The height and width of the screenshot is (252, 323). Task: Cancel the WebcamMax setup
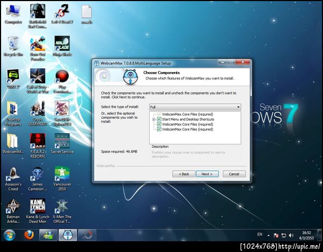point(234,174)
